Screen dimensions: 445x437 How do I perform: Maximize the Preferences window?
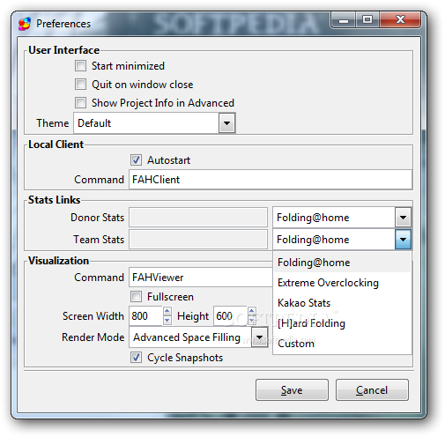[x=367, y=20]
